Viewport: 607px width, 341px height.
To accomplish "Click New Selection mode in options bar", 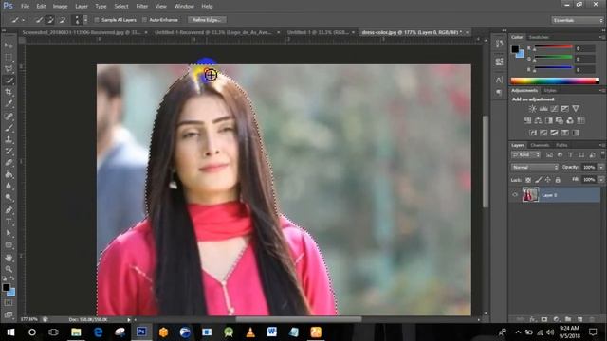I will pyautogui.click(x=39, y=20).
